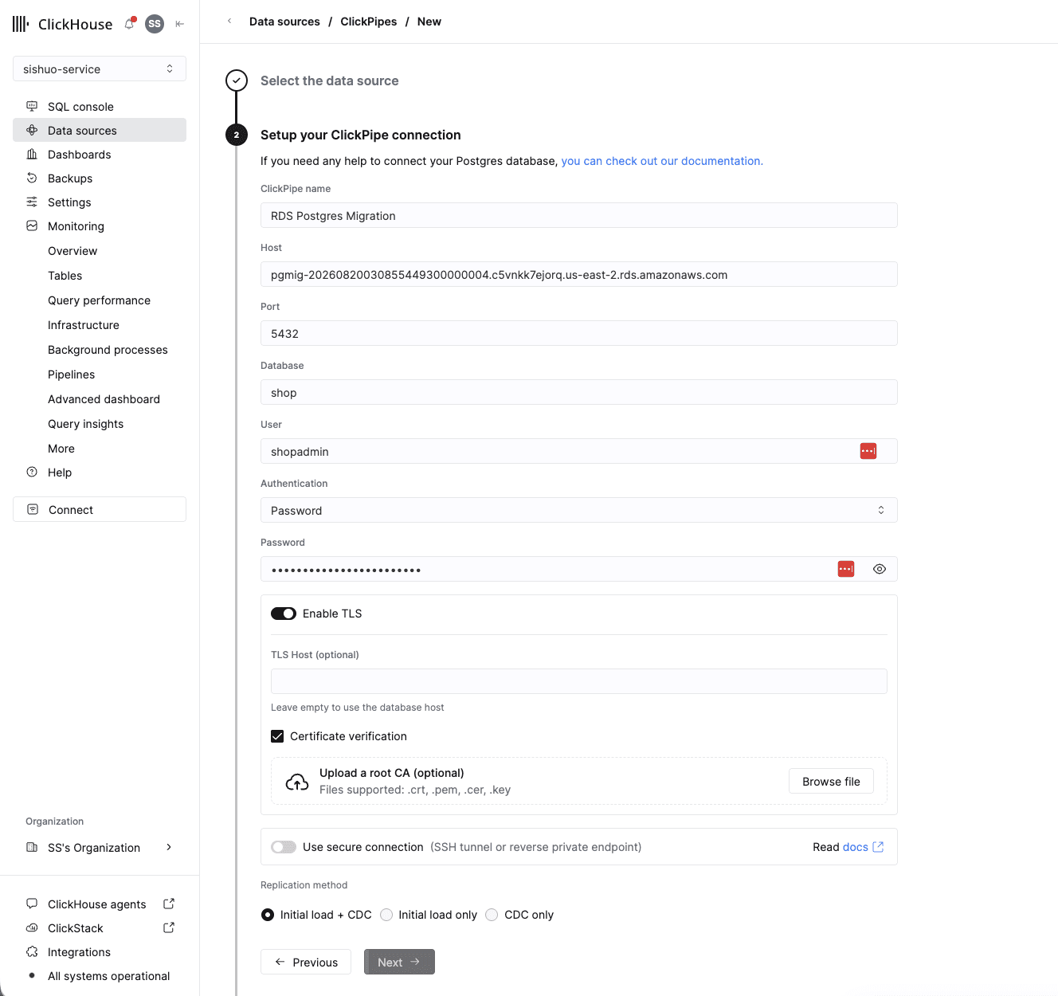Image resolution: width=1058 pixels, height=996 pixels.
Task: Click the Integrations puzzle icon
Action: click(x=32, y=951)
